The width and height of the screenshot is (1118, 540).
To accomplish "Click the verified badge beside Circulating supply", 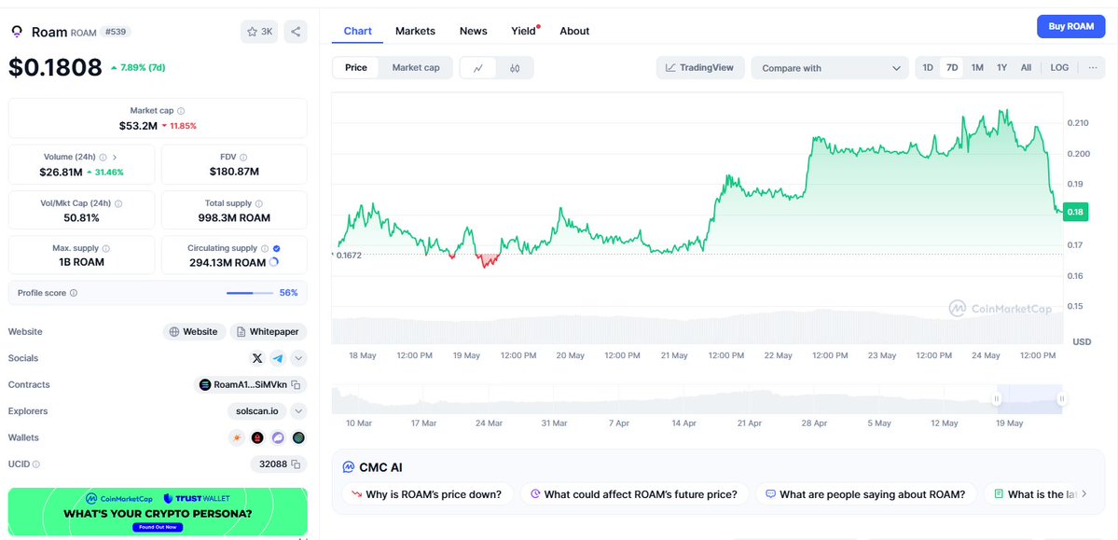I will [277, 248].
